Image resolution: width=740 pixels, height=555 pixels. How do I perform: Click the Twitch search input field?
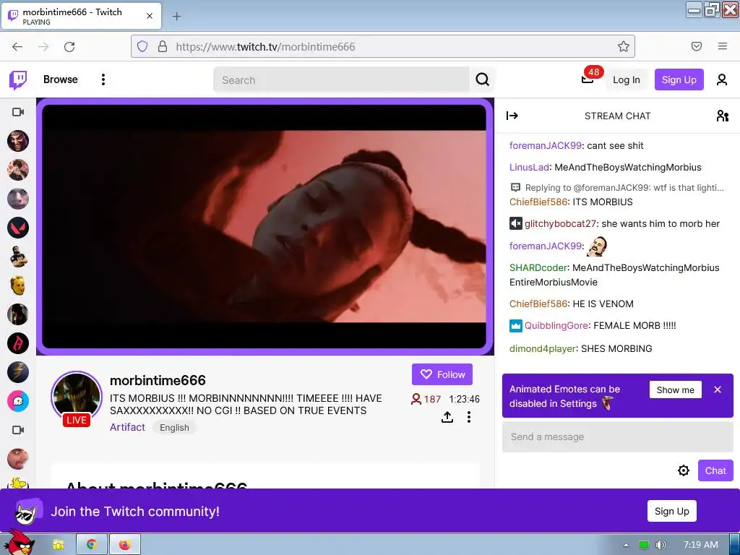coord(342,79)
